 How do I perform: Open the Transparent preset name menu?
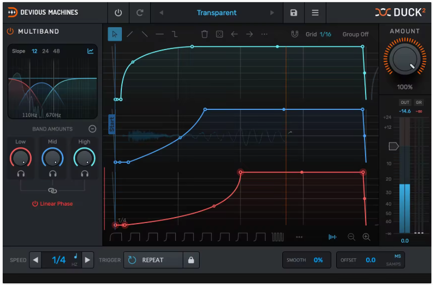click(216, 13)
